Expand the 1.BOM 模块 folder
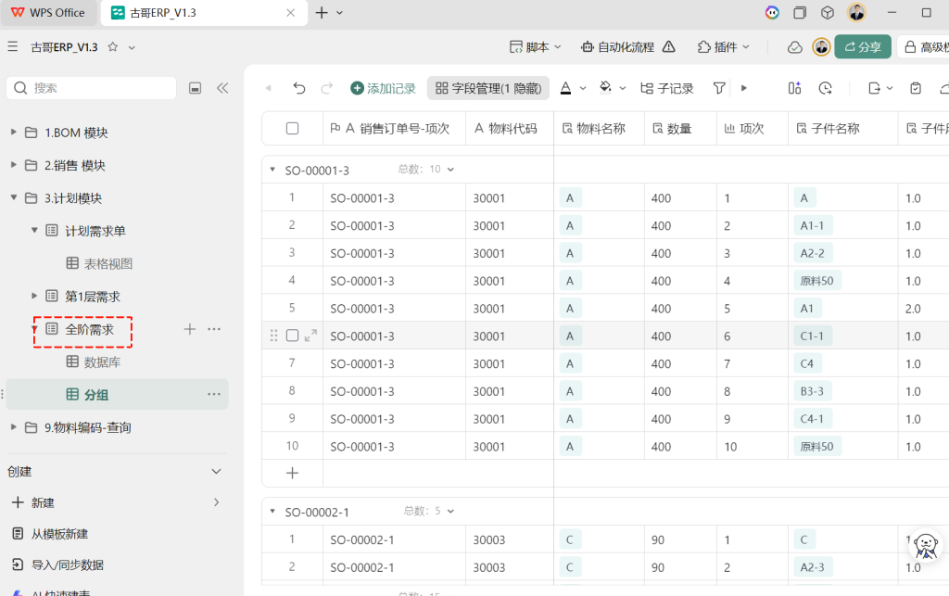949x596 pixels. (13, 132)
